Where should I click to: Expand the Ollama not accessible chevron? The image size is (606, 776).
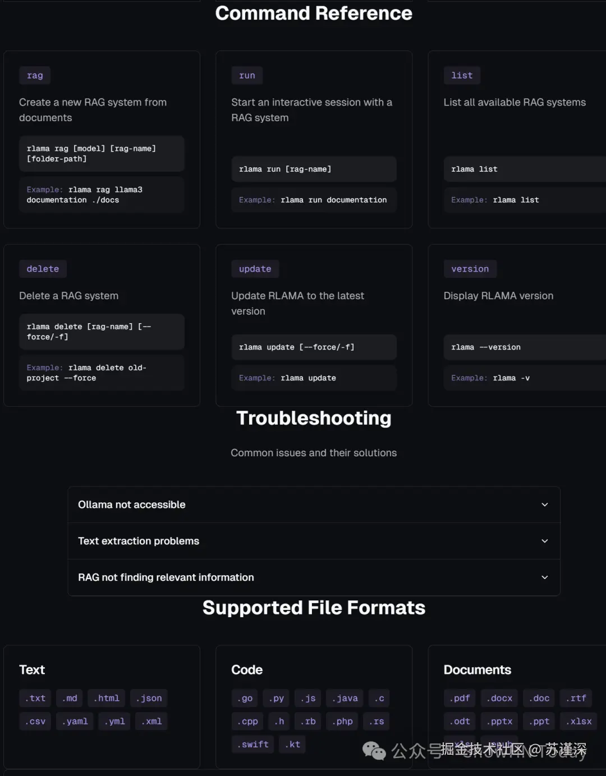[544, 504]
